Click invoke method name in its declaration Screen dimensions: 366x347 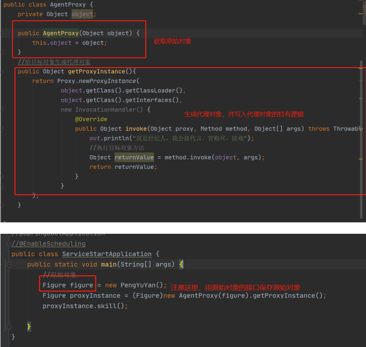point(136,129)
